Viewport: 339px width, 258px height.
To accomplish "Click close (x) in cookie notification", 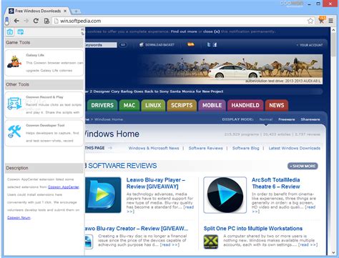I will [x=211, y=31].
